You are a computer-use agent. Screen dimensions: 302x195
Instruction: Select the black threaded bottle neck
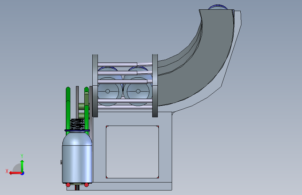click(77, 124)
